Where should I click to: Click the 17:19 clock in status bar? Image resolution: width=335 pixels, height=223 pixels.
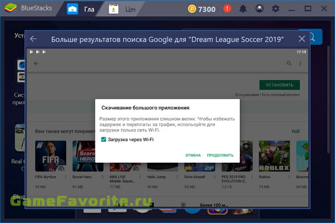click(301, 52)
